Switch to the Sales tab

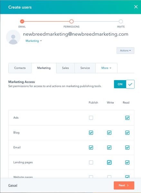pos(65,68)
